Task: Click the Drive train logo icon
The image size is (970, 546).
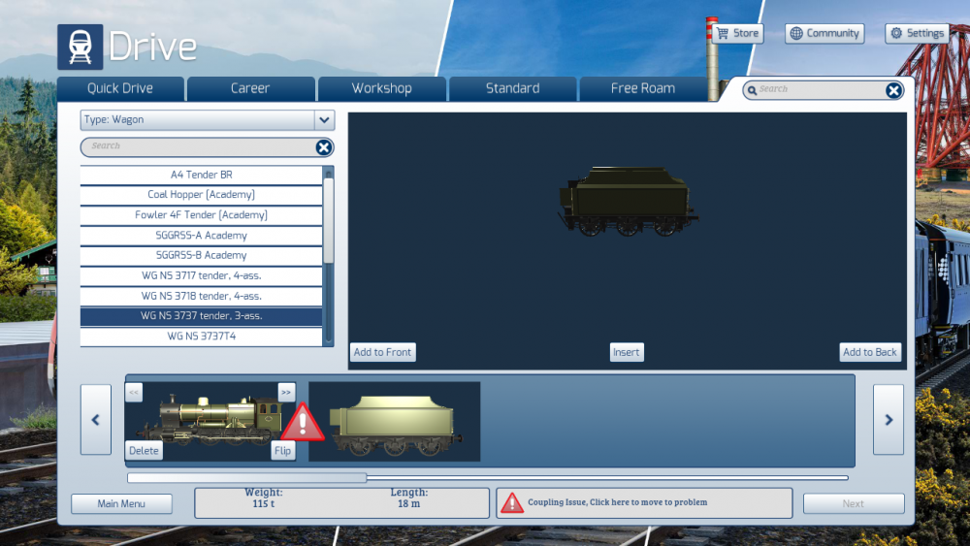Action: coord(80,46)
